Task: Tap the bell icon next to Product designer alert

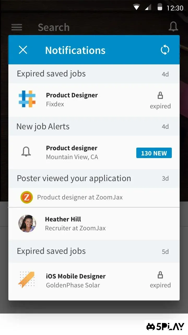Action: (26, 152)
